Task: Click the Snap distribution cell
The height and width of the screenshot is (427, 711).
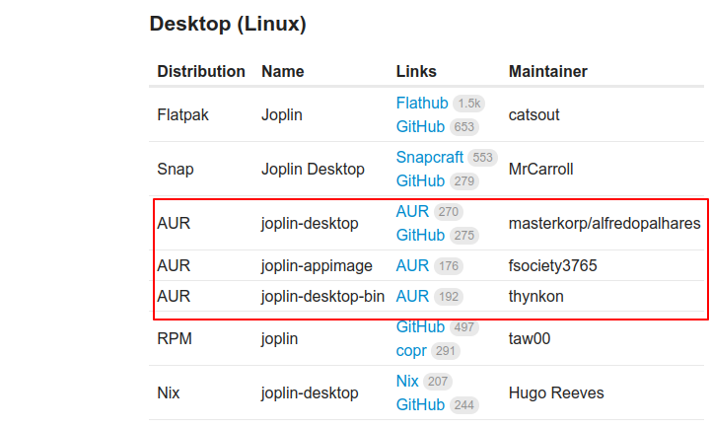Action: click(x=175, y=170)
